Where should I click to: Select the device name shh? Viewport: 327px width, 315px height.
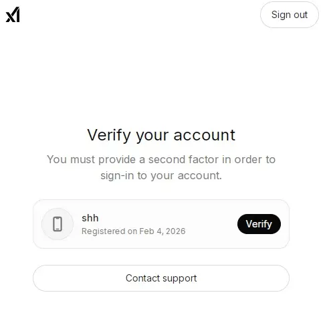pyautogui.click(x=90, y=218)
